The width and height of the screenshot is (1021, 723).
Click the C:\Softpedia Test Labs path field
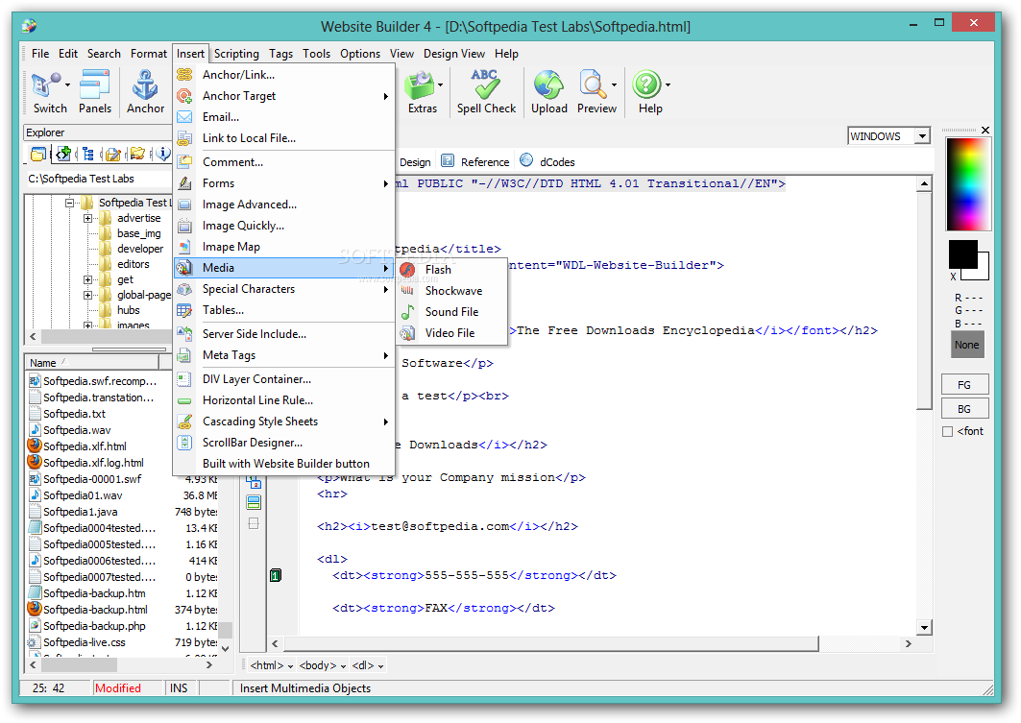(98, 179)
